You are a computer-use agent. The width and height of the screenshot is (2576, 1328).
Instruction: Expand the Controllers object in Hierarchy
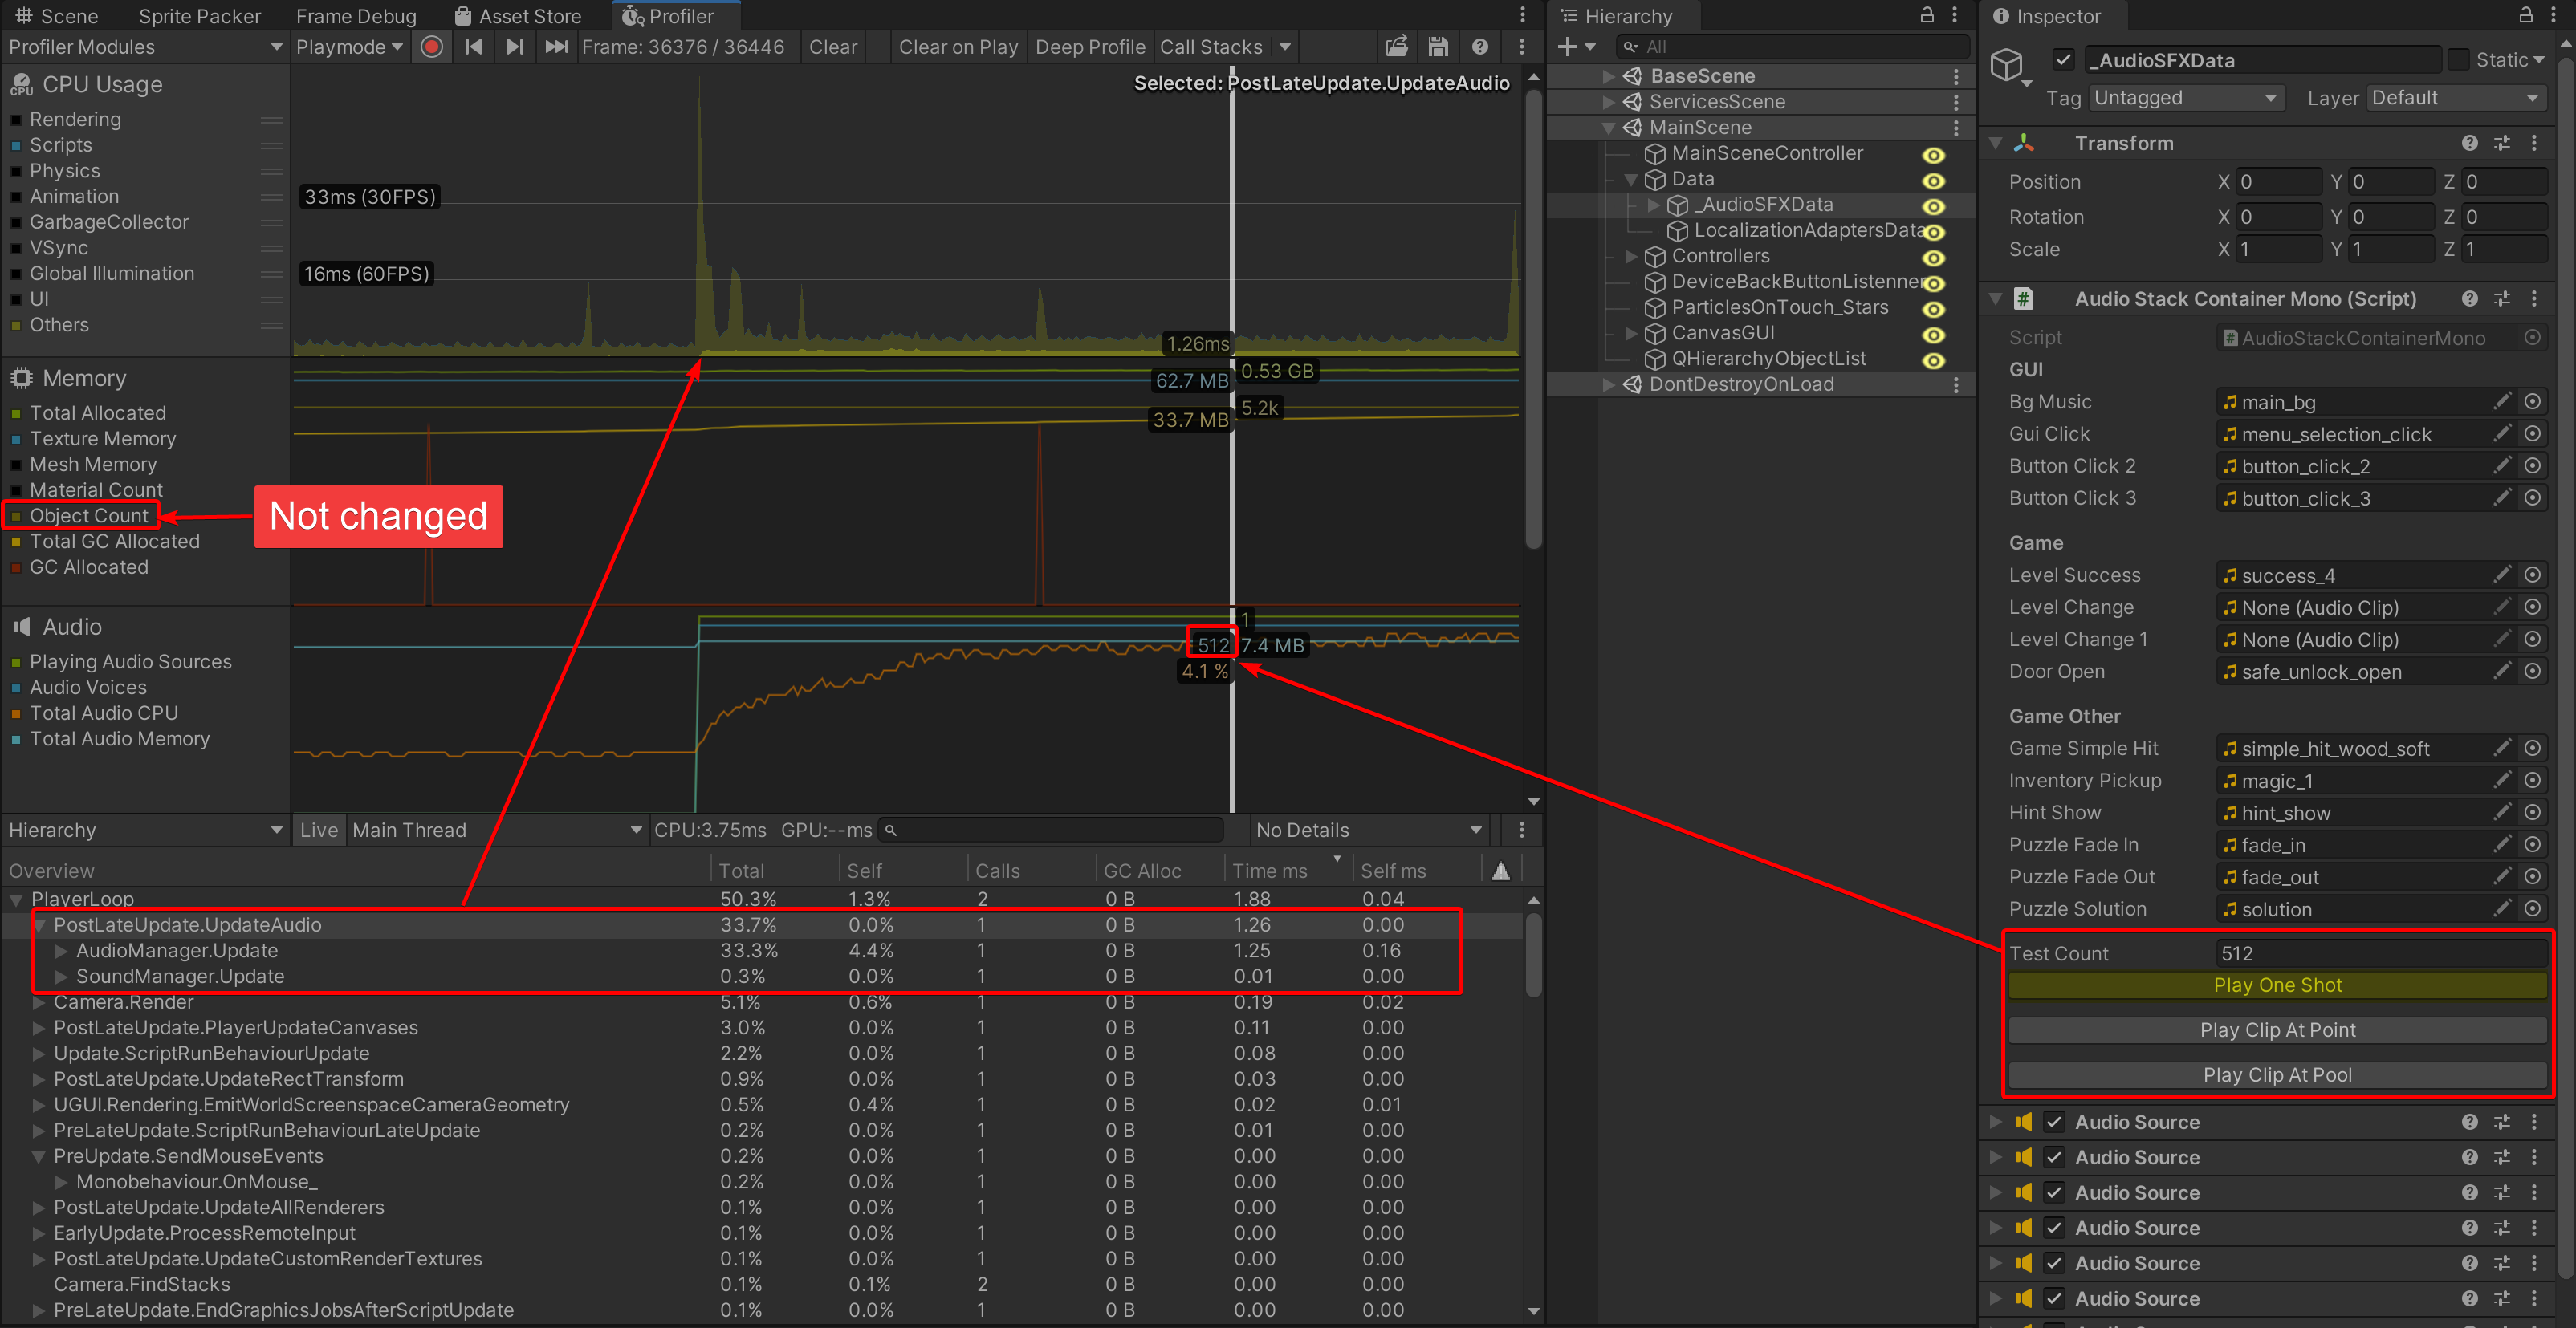point(1631,257)
